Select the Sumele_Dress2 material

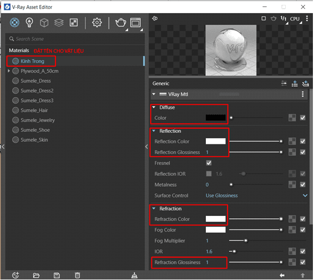pos(75,91)
